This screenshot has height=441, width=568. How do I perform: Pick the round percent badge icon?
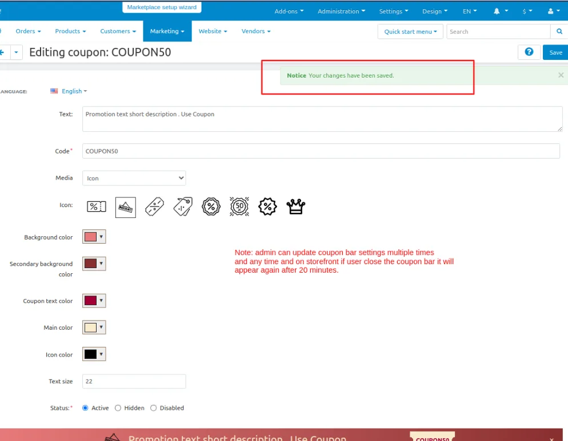coord(211,207)
